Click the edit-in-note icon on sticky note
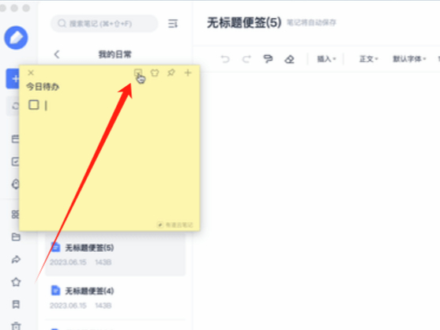 click(137, 73)
